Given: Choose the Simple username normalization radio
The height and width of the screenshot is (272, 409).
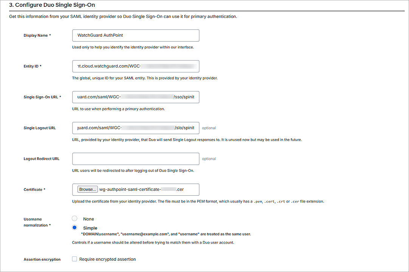Looking at the screenshot, I should (75, 228).
